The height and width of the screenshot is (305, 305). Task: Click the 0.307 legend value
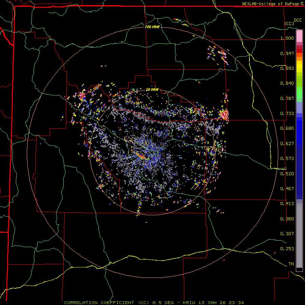(287, 233)
